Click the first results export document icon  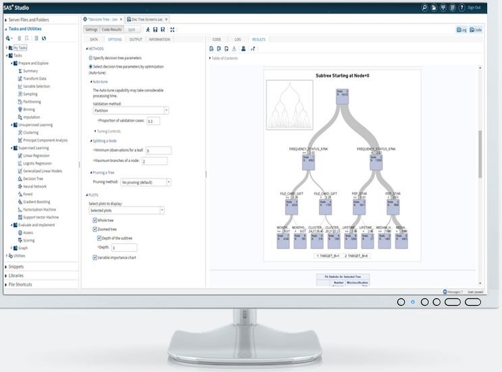tap(211, 49)
